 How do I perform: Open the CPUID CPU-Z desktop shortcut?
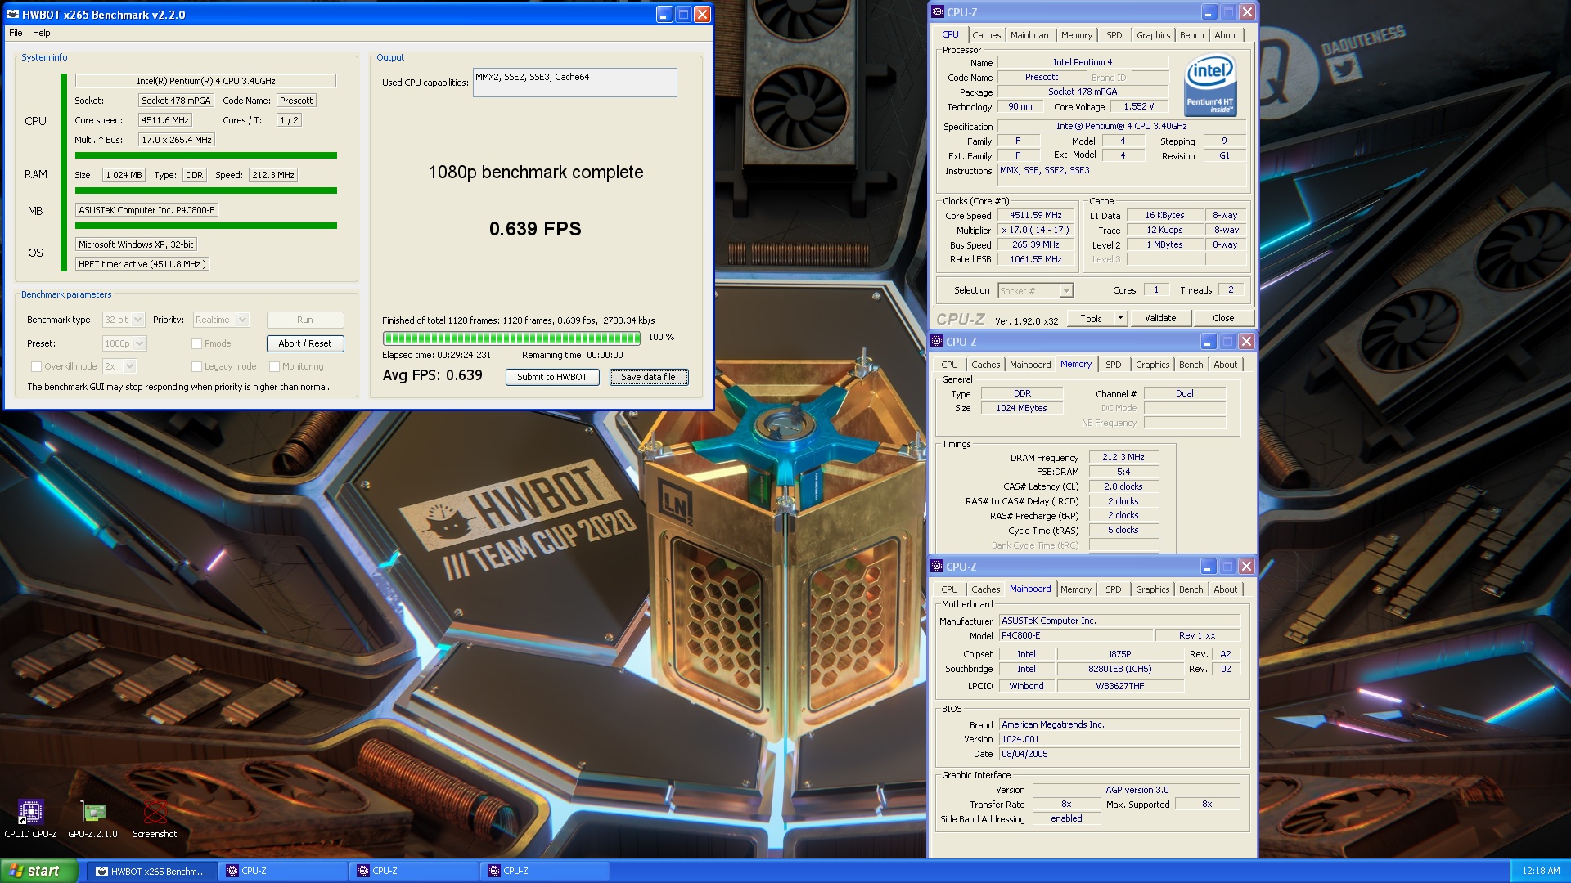(30, 818)
